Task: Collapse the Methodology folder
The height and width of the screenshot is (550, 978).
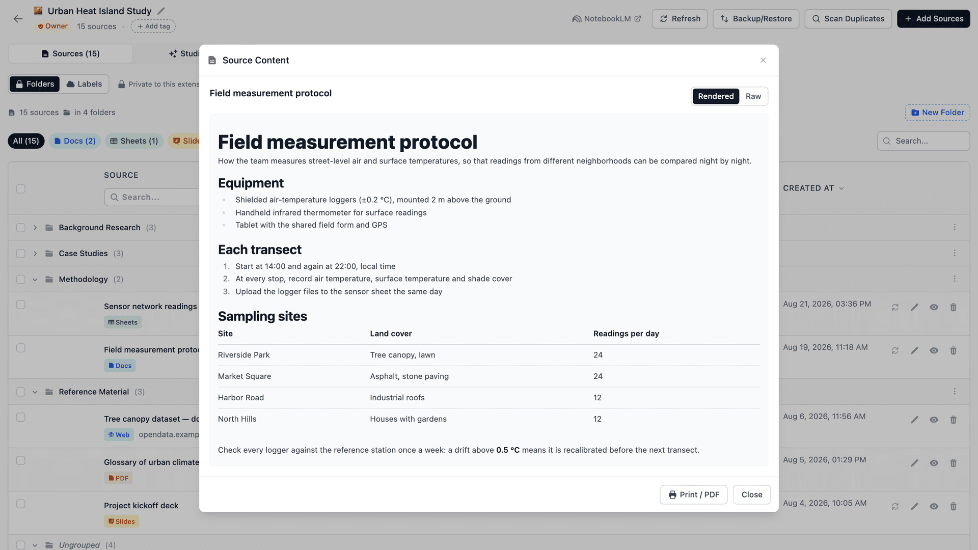Action: (35, 279)
